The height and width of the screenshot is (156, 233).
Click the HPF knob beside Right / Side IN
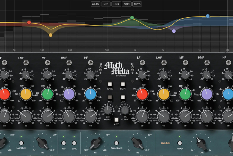point(96,143)
